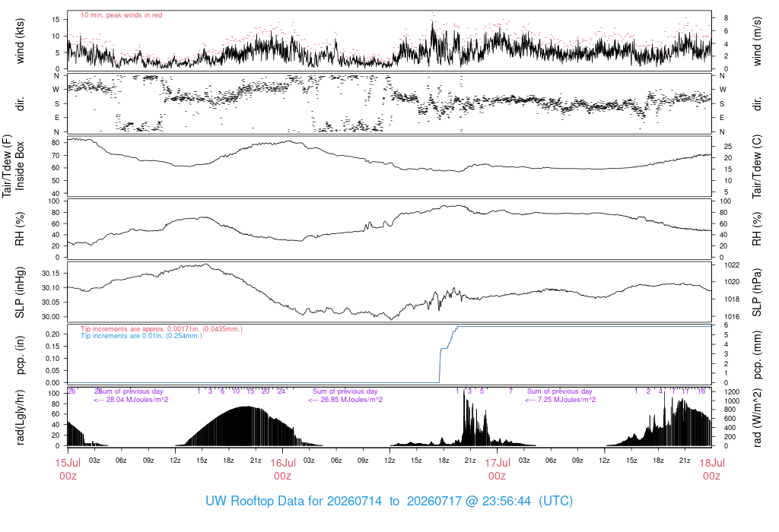779x532 pixels.
Task: Click the 'Tair/Tdew (F)' axis label
Action: 7,166
